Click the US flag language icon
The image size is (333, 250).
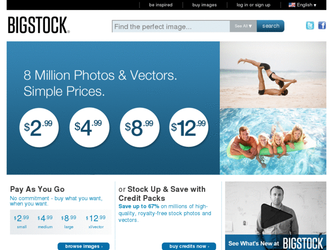292,5
